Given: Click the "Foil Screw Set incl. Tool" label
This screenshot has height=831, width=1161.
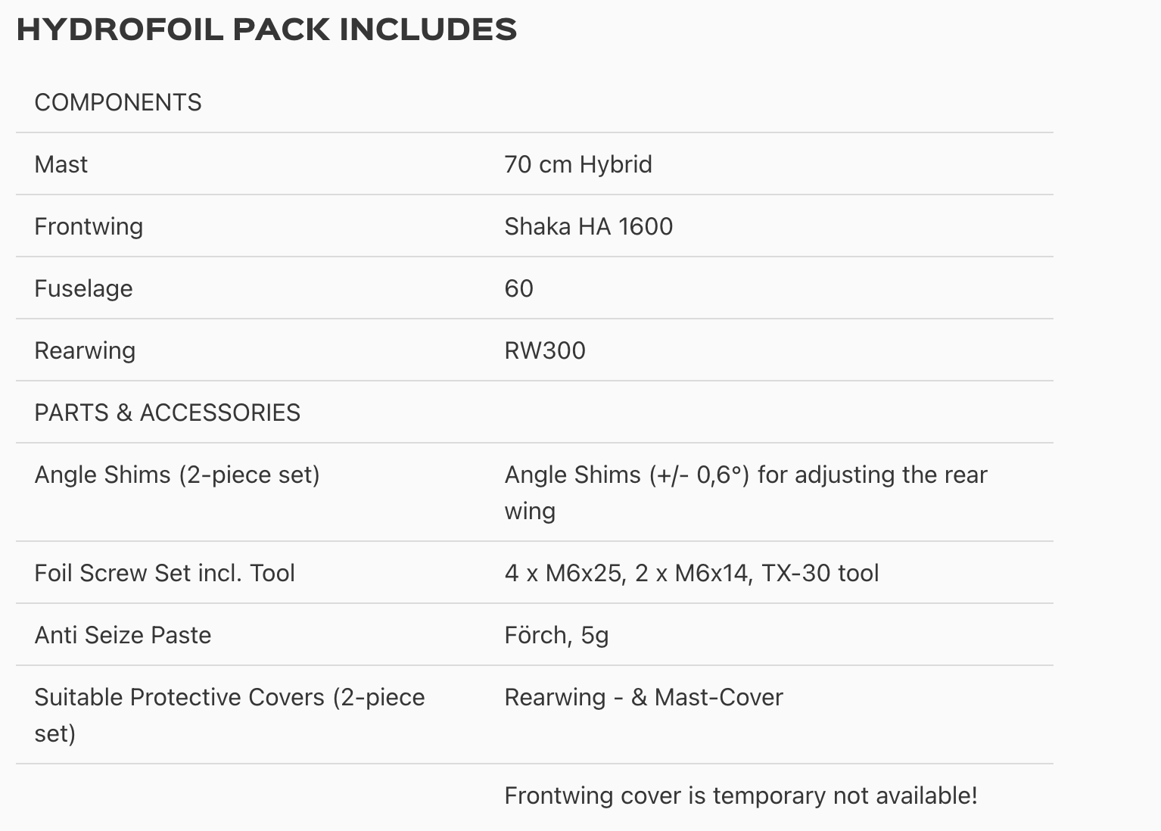Looking at the screenshot, I should pos(164,573).
